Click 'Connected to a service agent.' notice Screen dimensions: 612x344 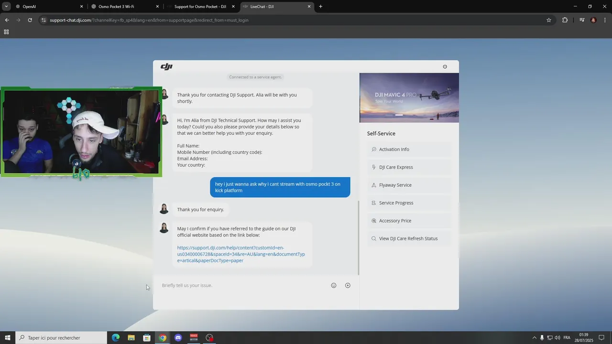point(256,77)
